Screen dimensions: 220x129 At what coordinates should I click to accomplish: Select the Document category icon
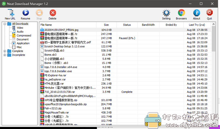tap(14, 39)
